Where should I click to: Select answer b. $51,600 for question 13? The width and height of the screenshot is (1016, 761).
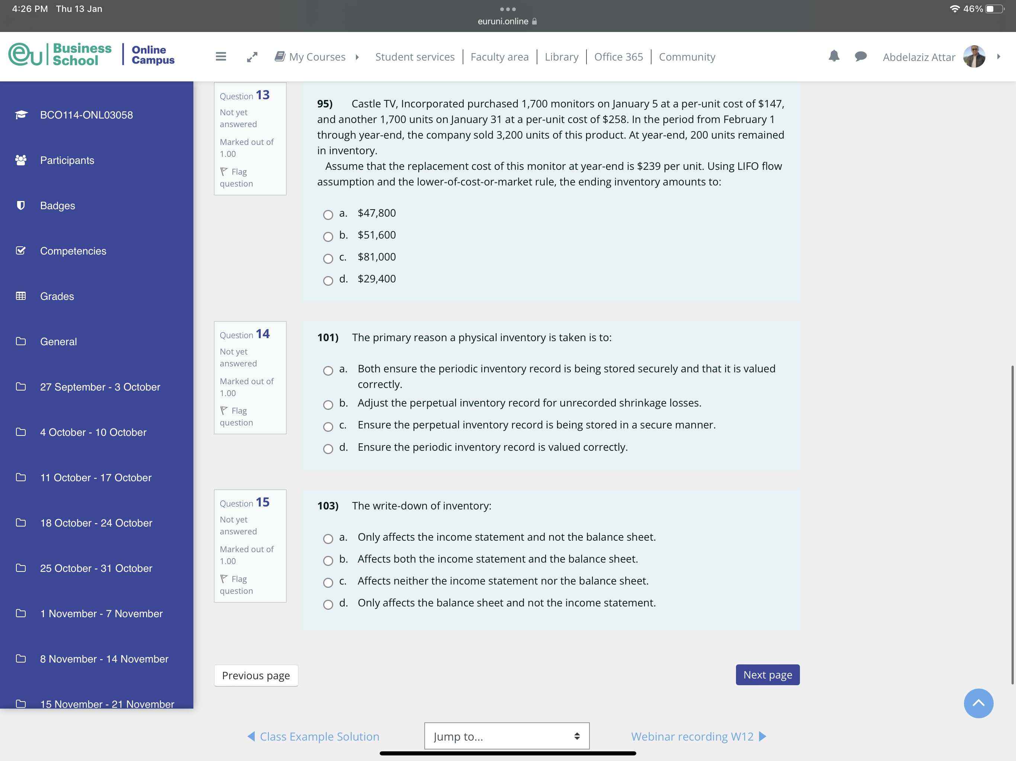tap(328, 237)
